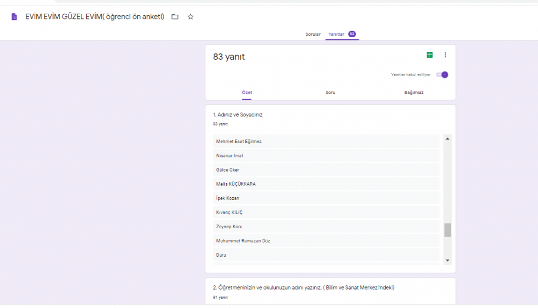
Task: Select the Mehmet Esat Eğilmez response
Action: click(x=239, y=142)
